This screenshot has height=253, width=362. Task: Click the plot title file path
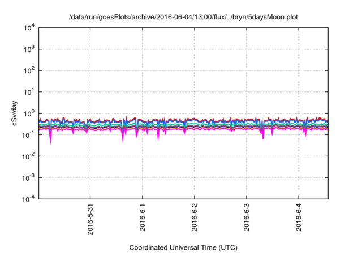pyautogui.click(x=183, y=17)
